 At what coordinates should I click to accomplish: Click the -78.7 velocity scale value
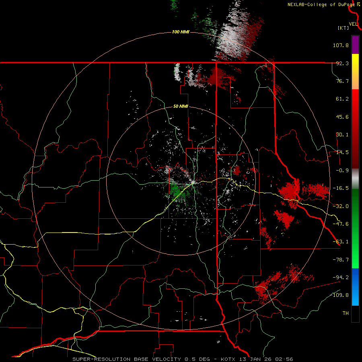point(341,260)
